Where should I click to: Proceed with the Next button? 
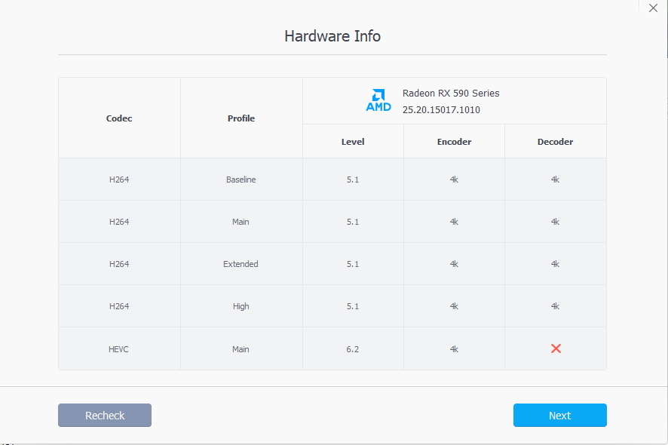(559, 415)
